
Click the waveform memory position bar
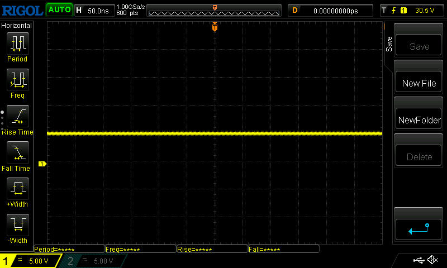pyautogui.click(x=215, y=10)
